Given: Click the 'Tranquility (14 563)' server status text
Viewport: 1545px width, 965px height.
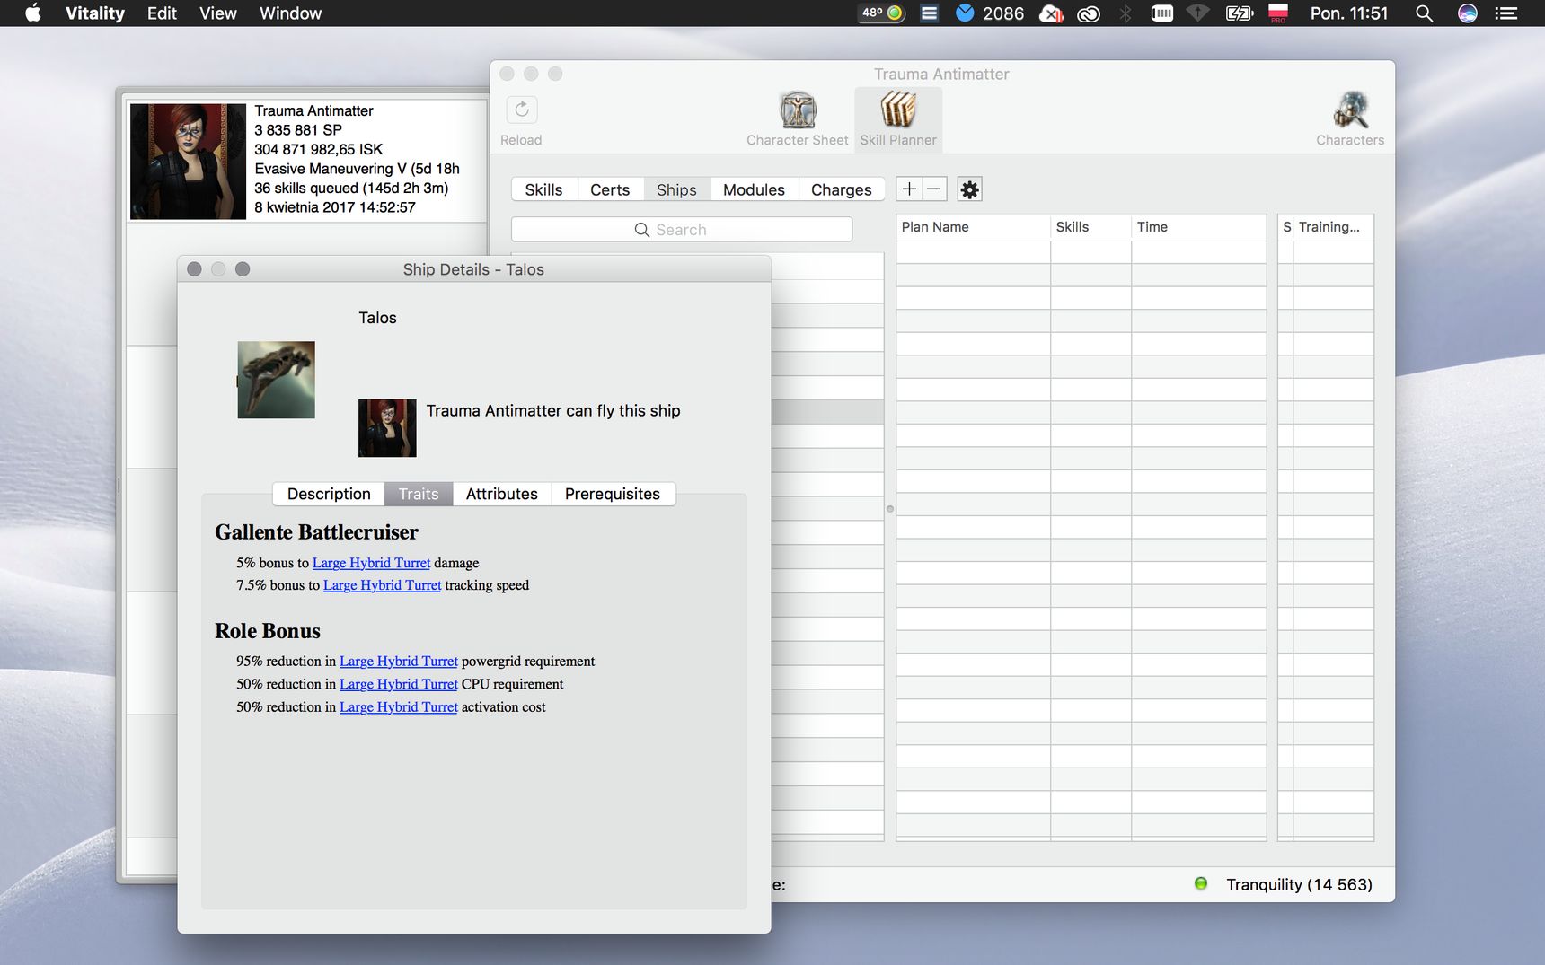Looking at the screenshot, I should [x=1299, y=884].
